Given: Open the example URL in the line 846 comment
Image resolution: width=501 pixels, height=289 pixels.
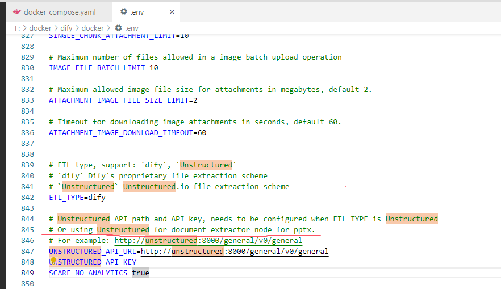Looking at the screenshot, I should point(208,240).
